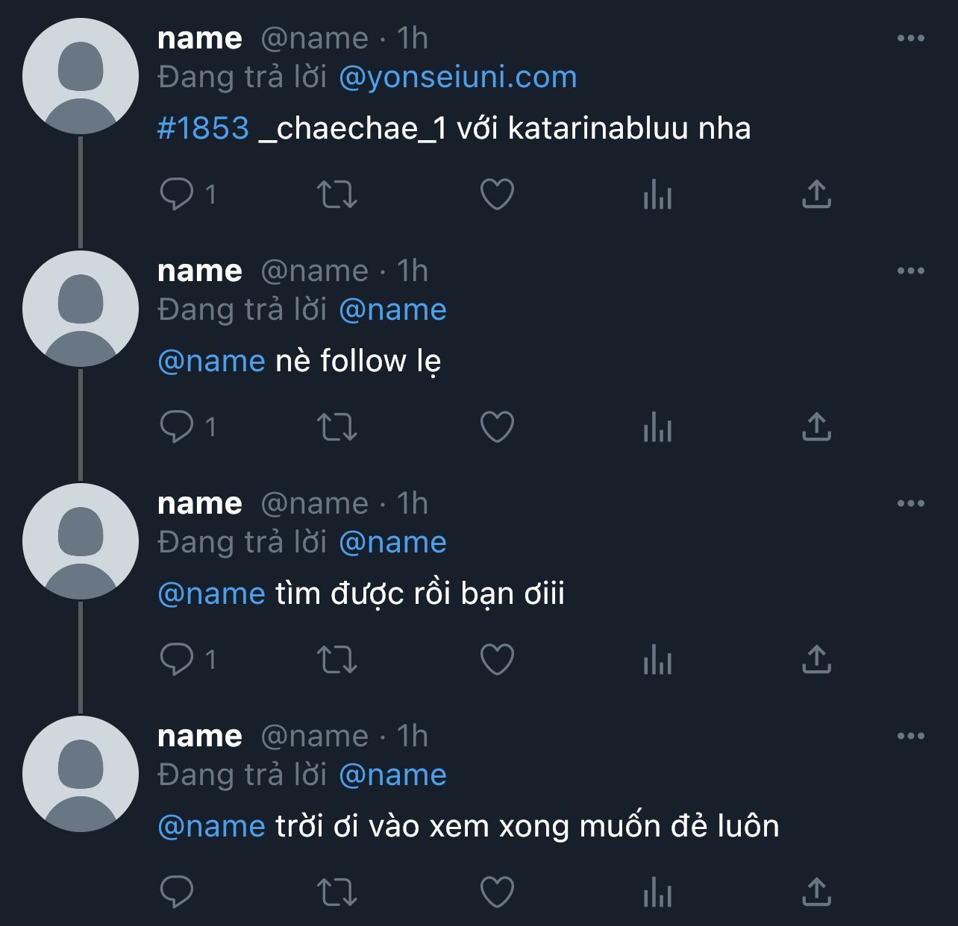The height and width of the screenshot is (926, 958).
Task: View analytics for 'trời ơi vào xem' tweet
Action: [657, 892]
